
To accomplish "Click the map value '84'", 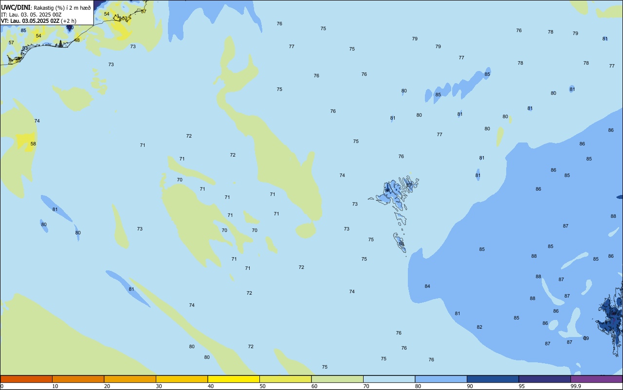I will click(x=427, y=286).
